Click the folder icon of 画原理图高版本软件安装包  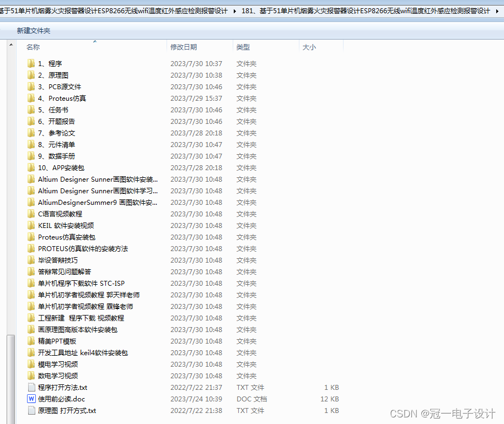pyautogui.click(x=31, y=329)
